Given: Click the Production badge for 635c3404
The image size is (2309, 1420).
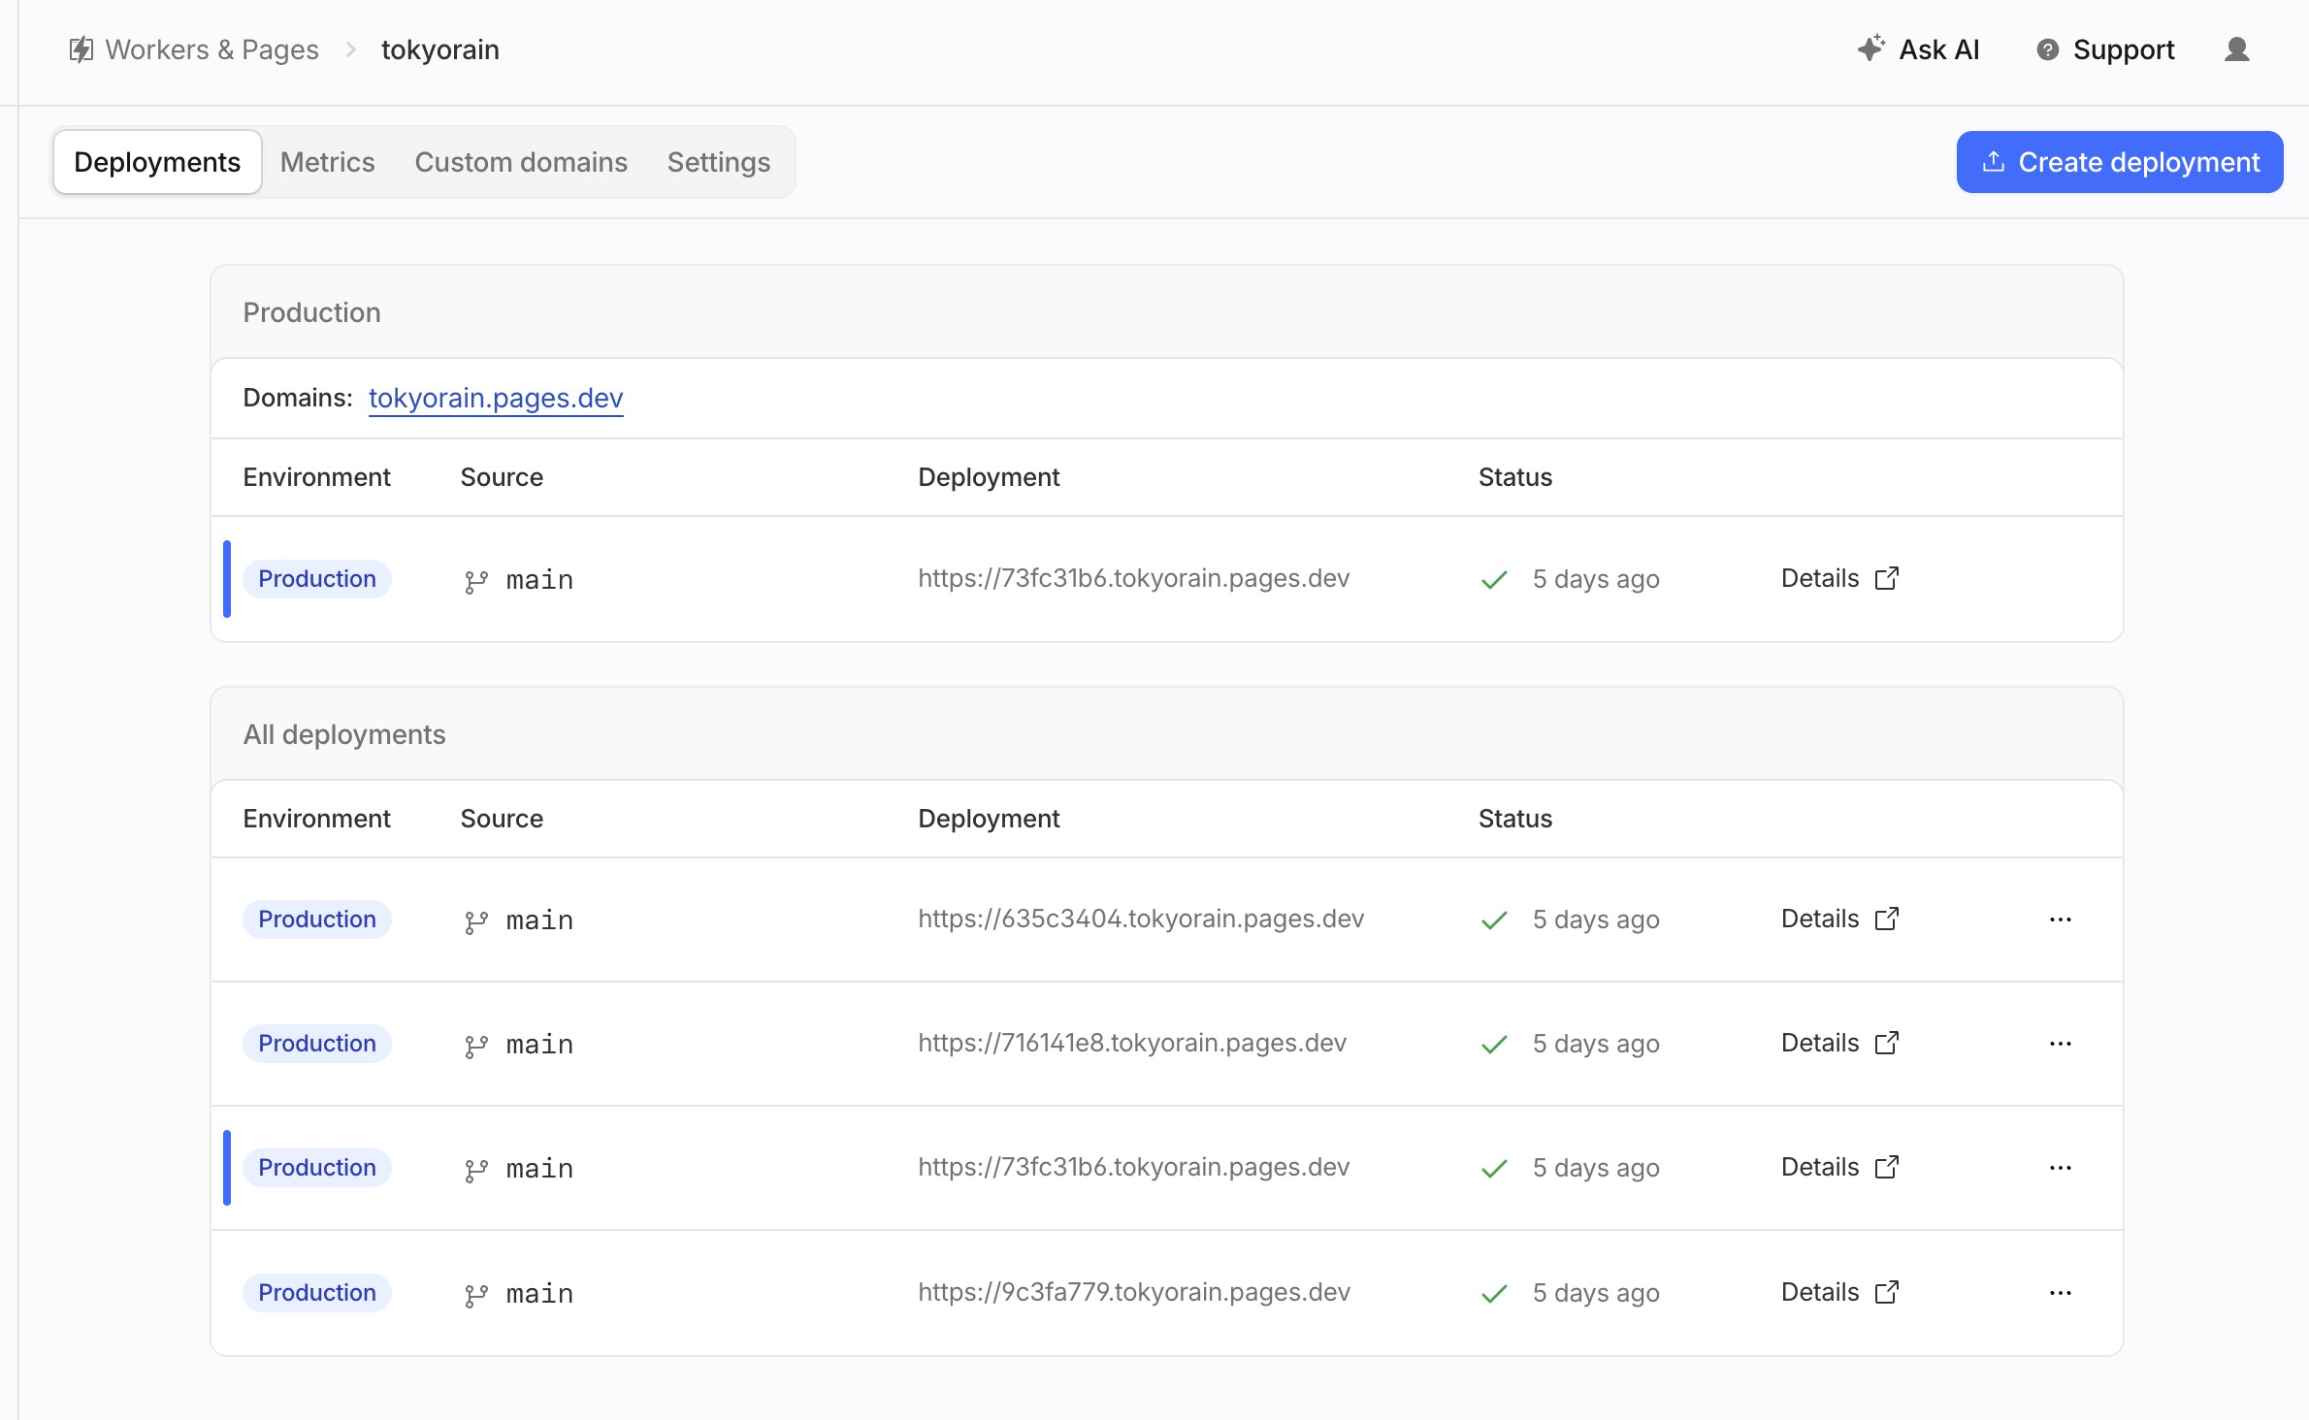Looking at the screenshot, I should (x=317, y=920).
